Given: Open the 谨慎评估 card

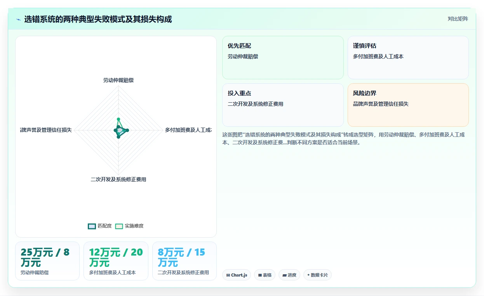Looking at the screenshot, I should coord(408,58).
